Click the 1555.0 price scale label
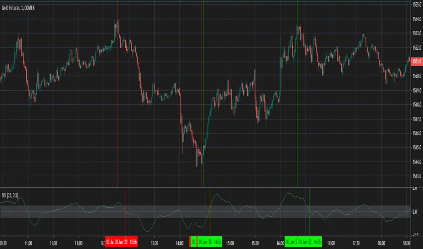The width and height of the screenshot is (423, 249). [417, 5]
